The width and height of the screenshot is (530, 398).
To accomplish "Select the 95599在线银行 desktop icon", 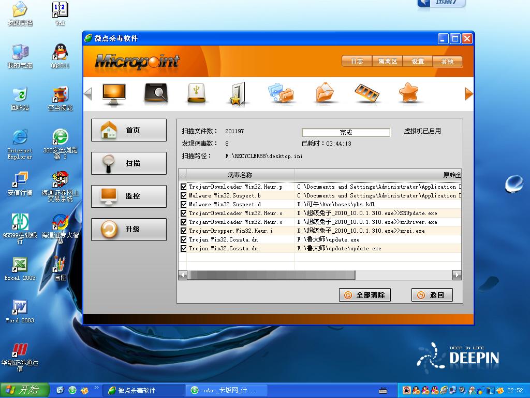I will 20,229.
